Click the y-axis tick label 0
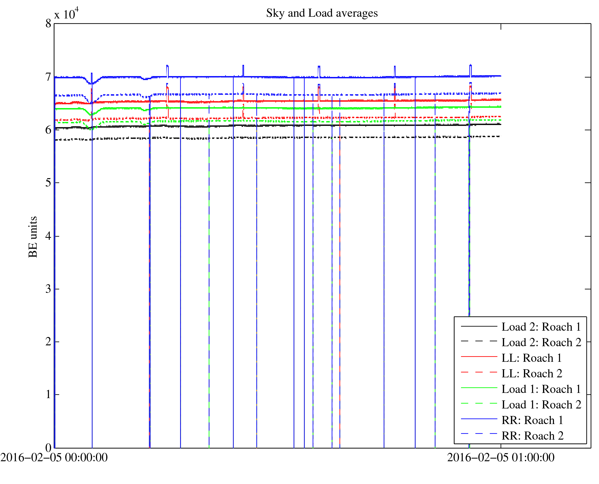Screen dimensions: 599x484 coord(48,448)
